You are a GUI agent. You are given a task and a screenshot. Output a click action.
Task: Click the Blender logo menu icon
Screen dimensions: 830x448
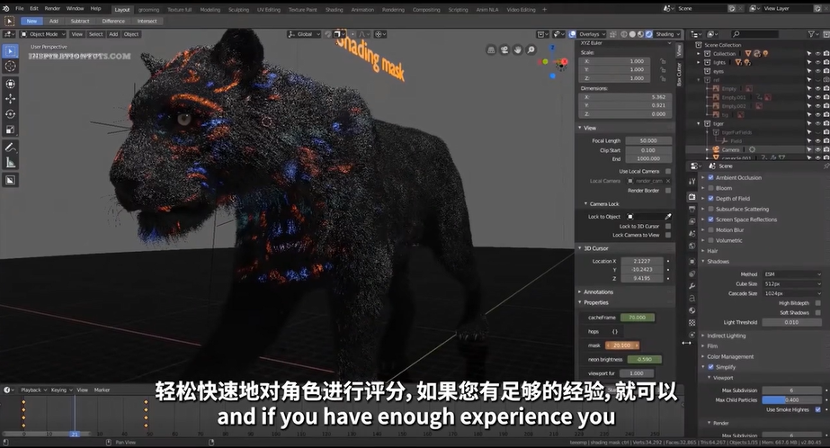point(5,8)
